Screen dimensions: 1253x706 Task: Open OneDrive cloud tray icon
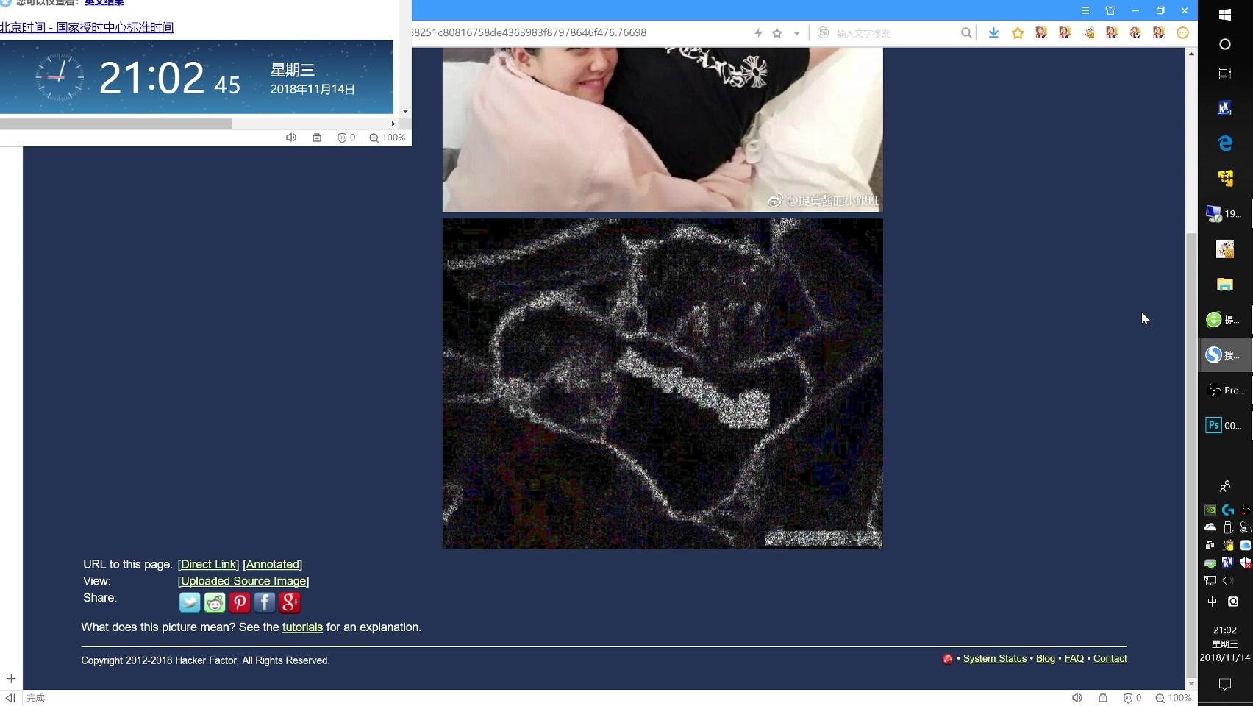1210,527
